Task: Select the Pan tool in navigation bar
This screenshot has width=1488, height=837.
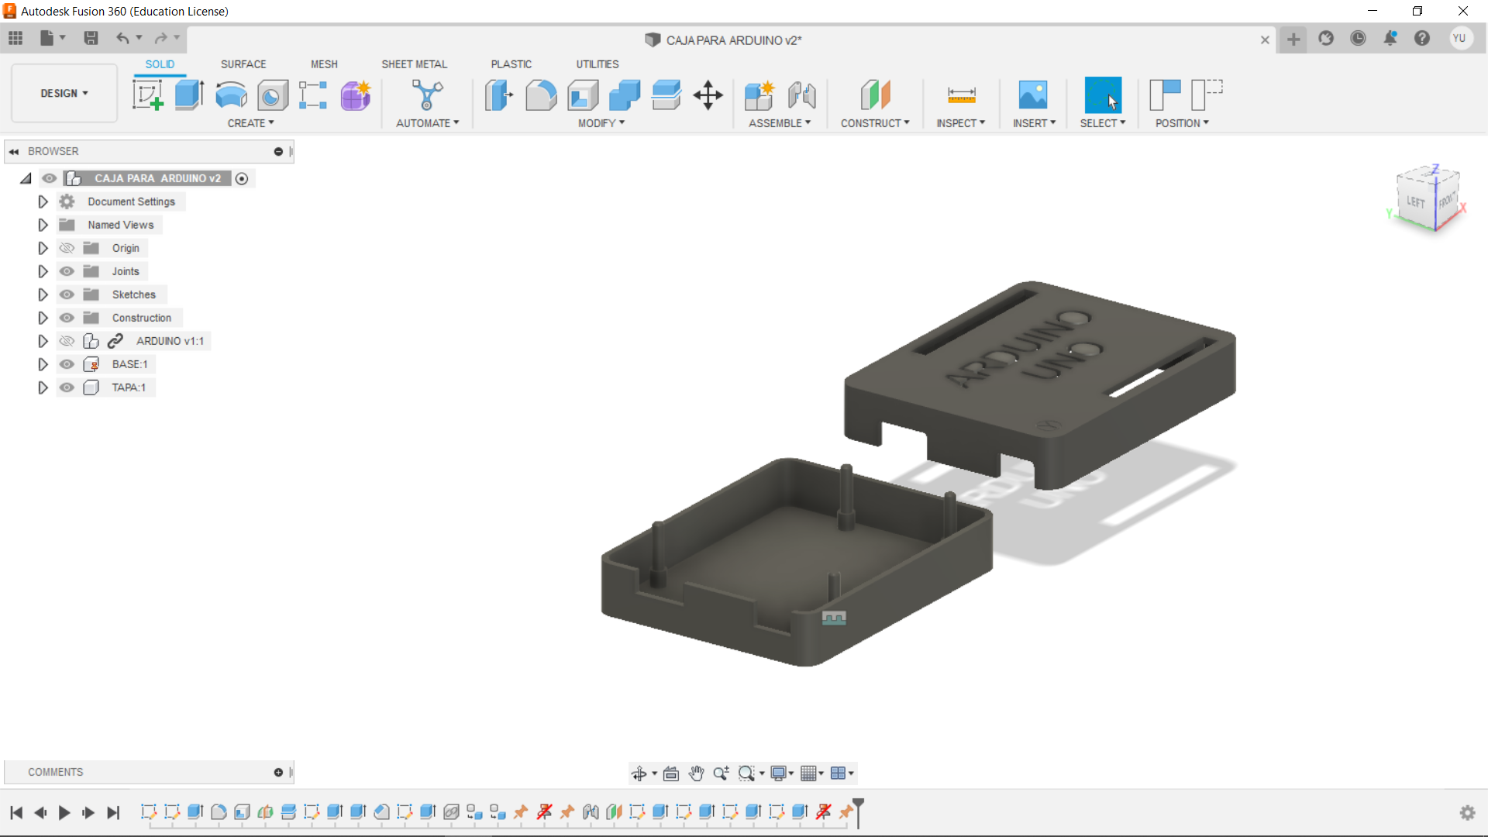Action: pos(696,773)
